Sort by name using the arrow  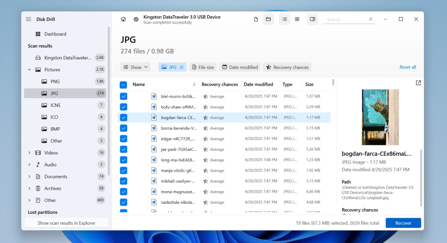[x=194, y=84]
